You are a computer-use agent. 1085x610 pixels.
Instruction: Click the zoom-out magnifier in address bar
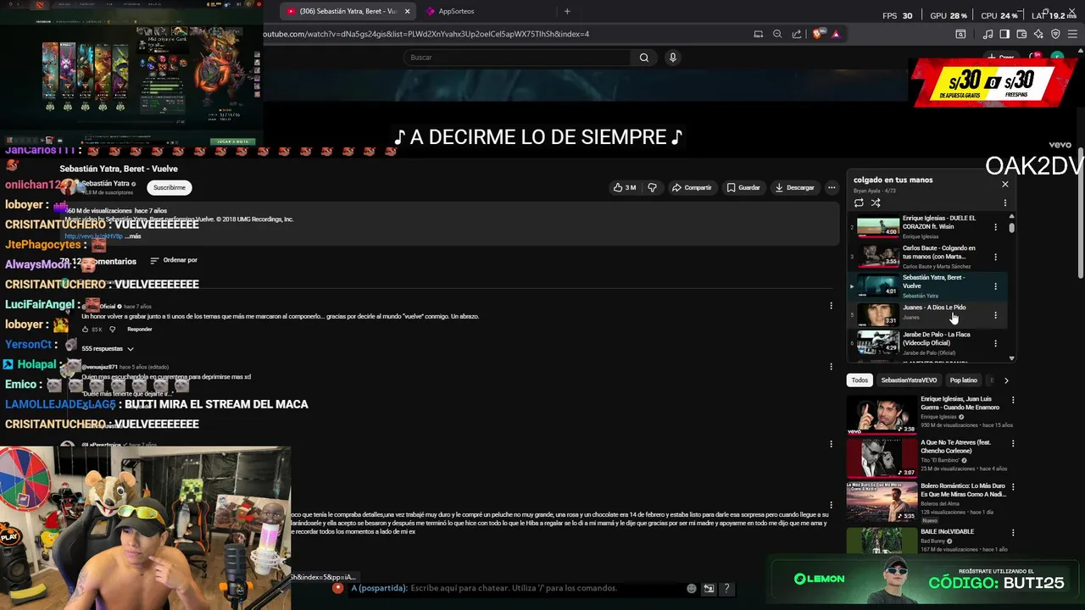coord(777,34)
